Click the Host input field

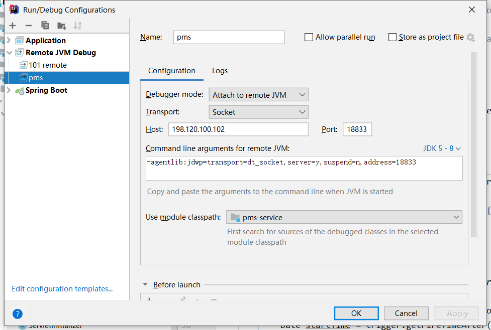click(x=238, y=129)
